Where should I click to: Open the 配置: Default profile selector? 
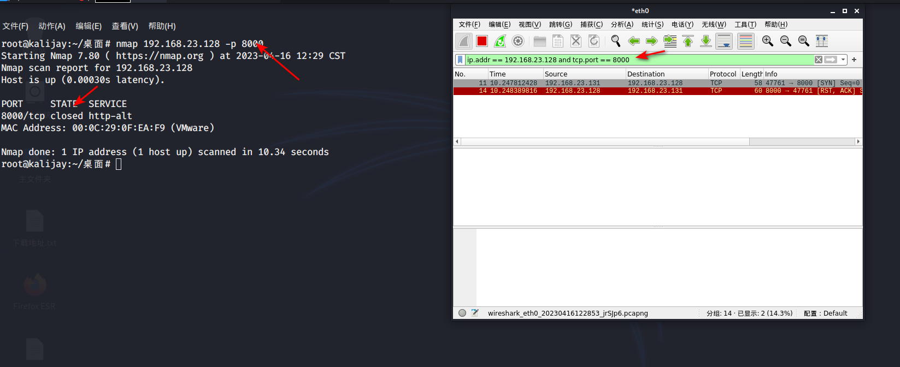(825, 313)
